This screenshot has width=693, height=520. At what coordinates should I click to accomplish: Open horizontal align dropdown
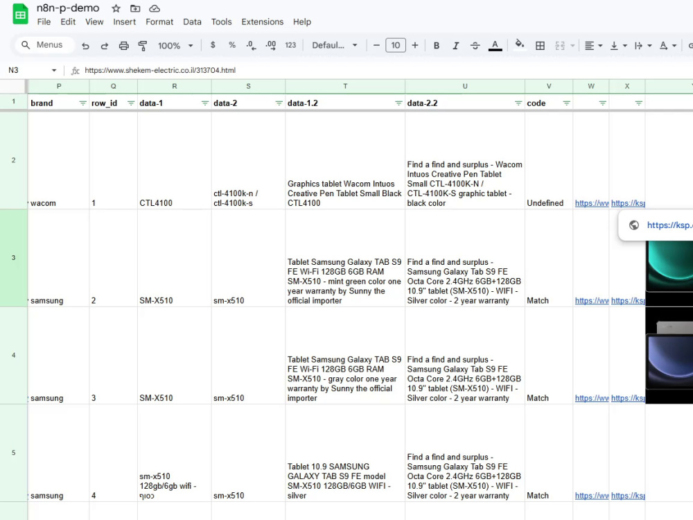coord(593,46)
